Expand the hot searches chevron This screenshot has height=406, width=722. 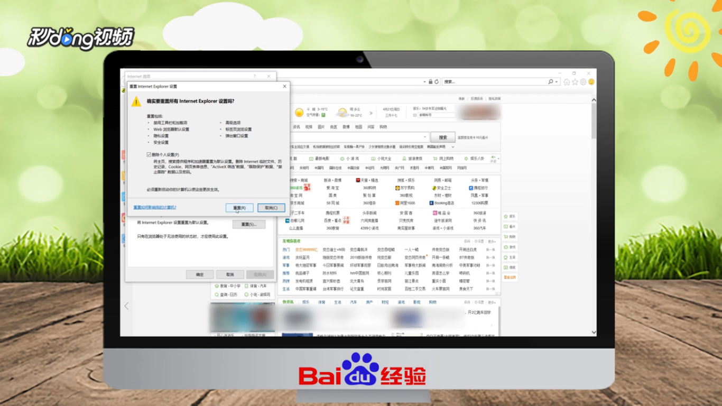pos(453,147)
